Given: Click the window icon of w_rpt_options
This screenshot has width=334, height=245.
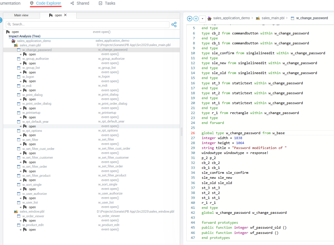Looking at the screenshot, I should coord(19,131).
